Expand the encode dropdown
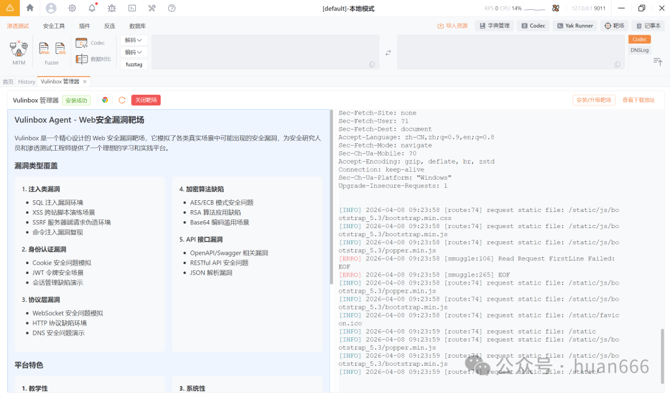670x393 pixels. [134, 52]
